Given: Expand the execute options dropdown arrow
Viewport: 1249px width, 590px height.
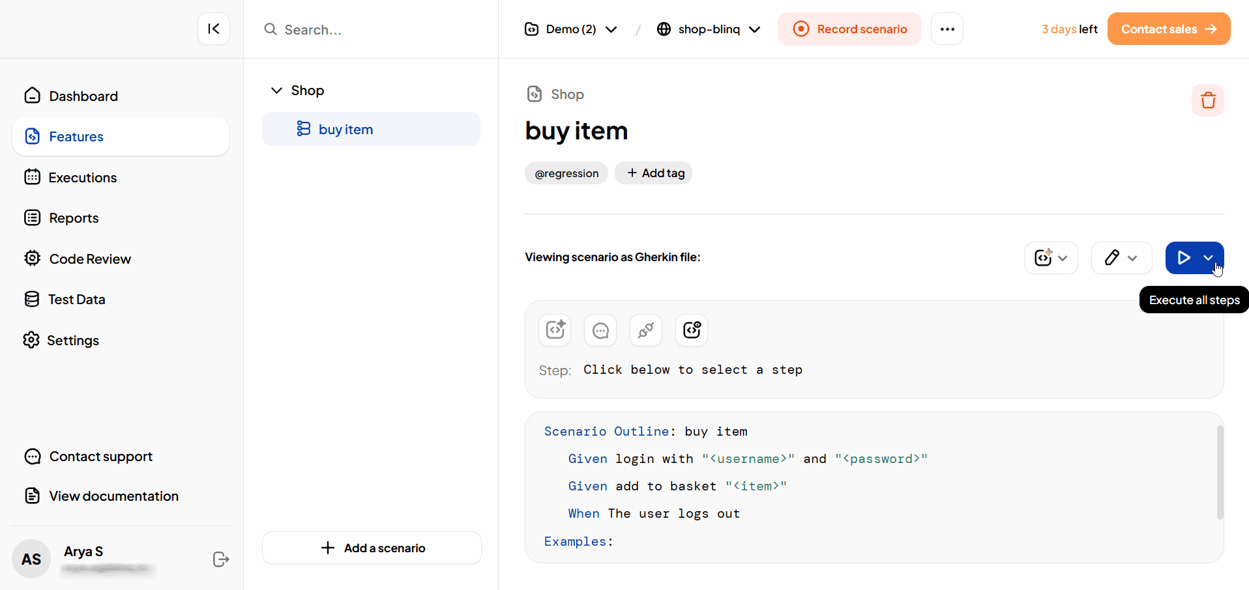Looking at the screenshot, I should (x=1209, y=258).
